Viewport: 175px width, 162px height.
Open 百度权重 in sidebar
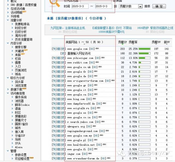click(31, 5)
